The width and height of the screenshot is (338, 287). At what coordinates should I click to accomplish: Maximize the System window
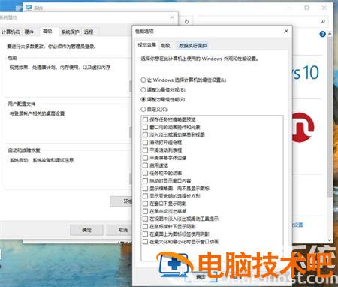click(x=306, y=8)
